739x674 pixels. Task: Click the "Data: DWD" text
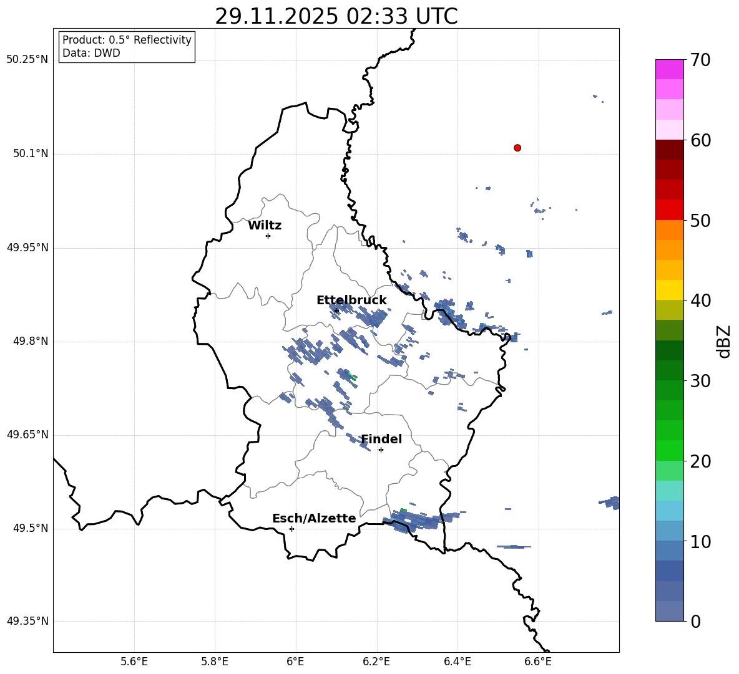click(91, 53)
